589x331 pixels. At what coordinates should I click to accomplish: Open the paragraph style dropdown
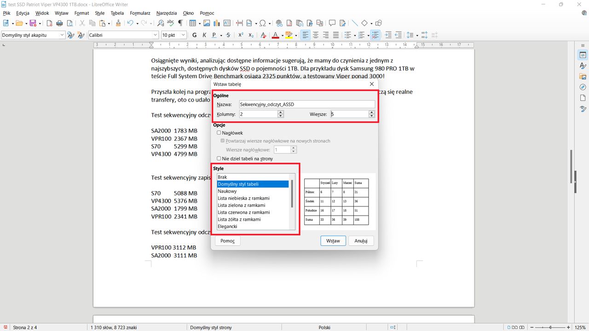(x=64, y=35)
